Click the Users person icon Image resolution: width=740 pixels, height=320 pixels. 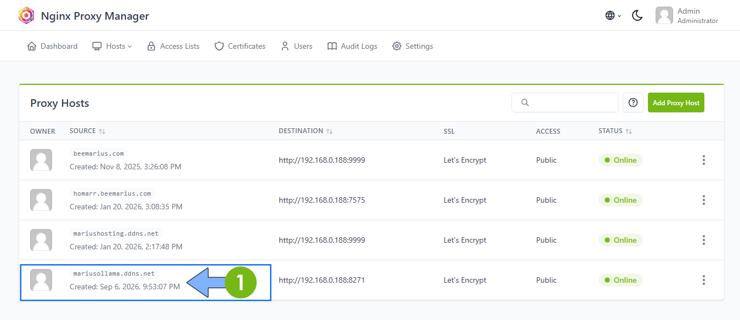[x=285, y=46]
